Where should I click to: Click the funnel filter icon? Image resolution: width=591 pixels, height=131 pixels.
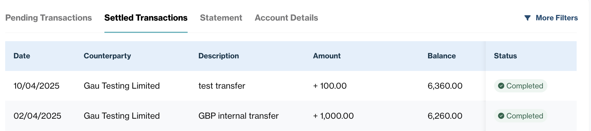coord(527,18)
